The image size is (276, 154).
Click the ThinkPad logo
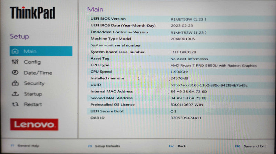pyautogui.click(x=32, y=13)
